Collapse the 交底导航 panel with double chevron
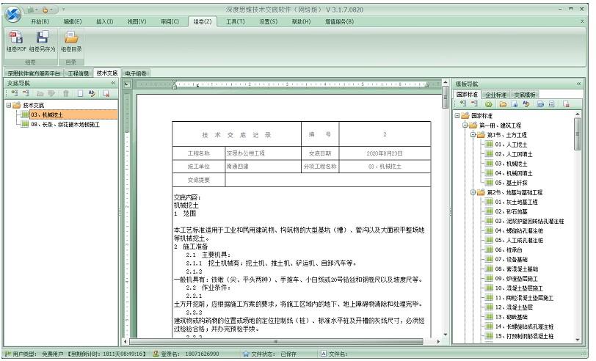Viewport: 596px width, 361px height. coord(113,83)
